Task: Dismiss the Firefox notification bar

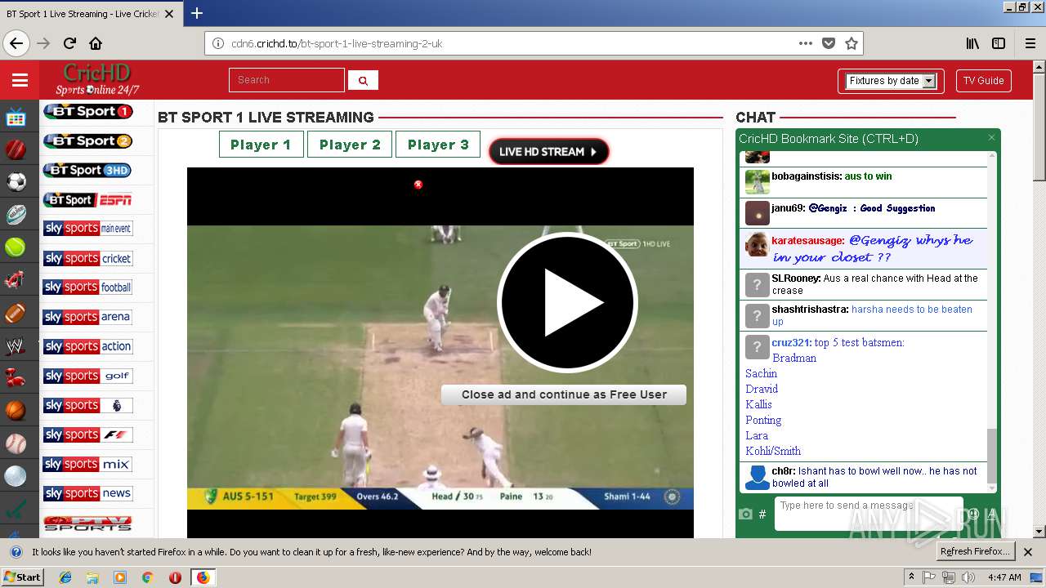Action: (1028, 552)
